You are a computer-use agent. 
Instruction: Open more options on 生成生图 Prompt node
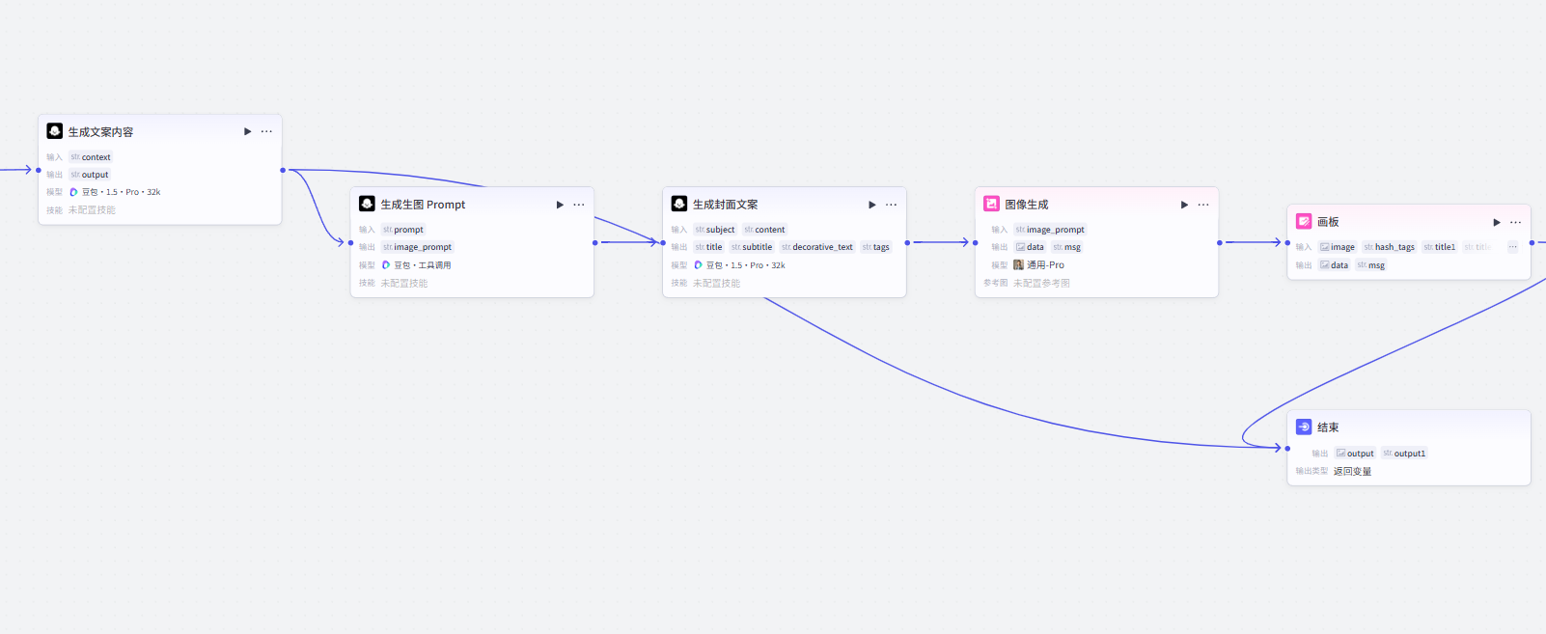pyautogui.click(x=579, y=205)
